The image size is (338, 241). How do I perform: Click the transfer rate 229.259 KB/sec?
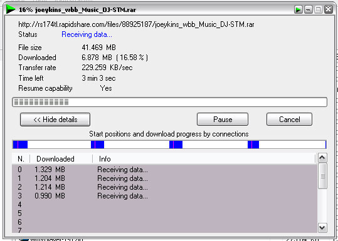107,68
